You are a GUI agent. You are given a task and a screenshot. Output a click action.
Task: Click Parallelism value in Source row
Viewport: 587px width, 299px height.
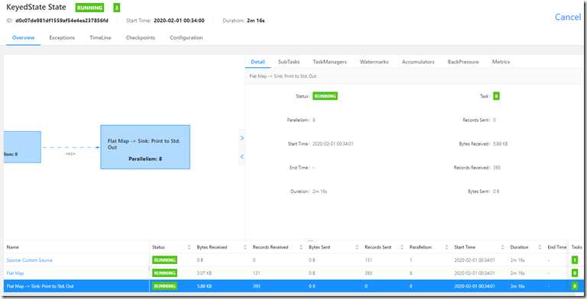(x=410, y=260)
